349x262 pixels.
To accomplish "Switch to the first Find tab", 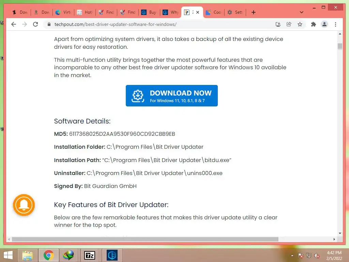I will coord(106,12).
